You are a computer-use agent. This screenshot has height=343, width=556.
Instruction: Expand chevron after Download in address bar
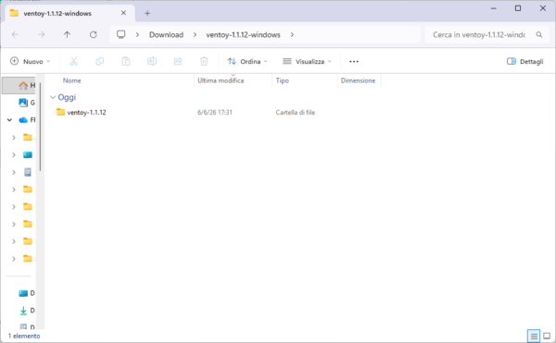(195, 34)
